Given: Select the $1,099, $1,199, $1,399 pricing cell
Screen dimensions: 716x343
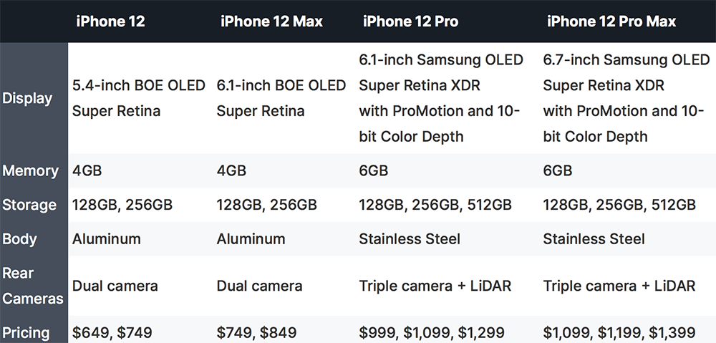Looking at the screenshot, I should [619, 332].
